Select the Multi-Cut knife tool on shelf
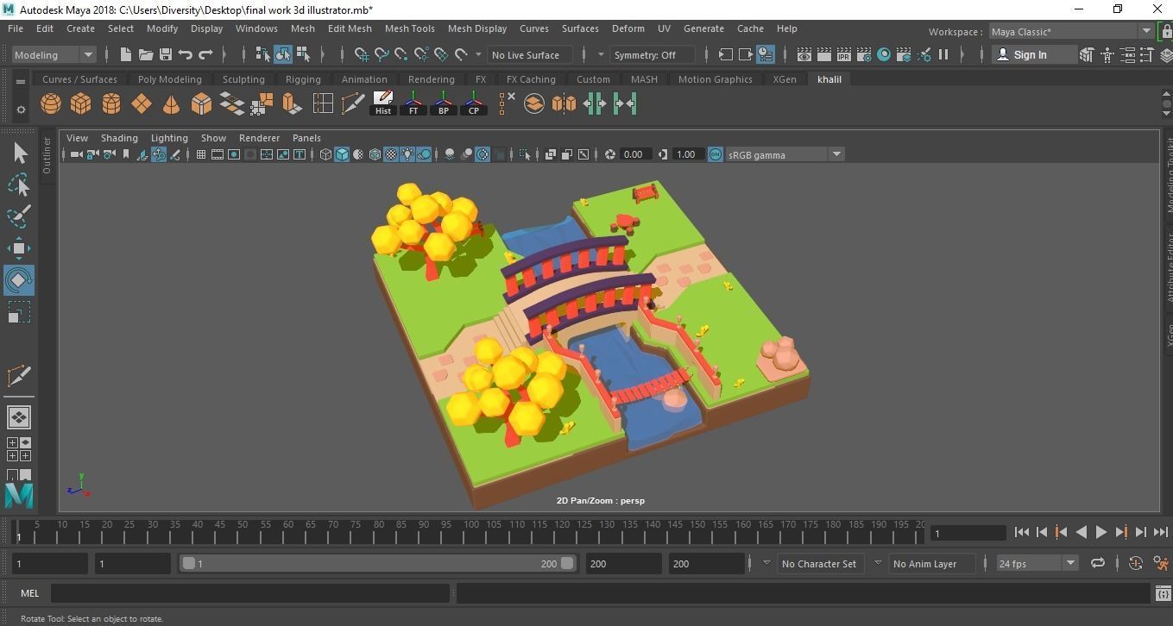Screen dimensions: 1173x626 coord(352,104)
